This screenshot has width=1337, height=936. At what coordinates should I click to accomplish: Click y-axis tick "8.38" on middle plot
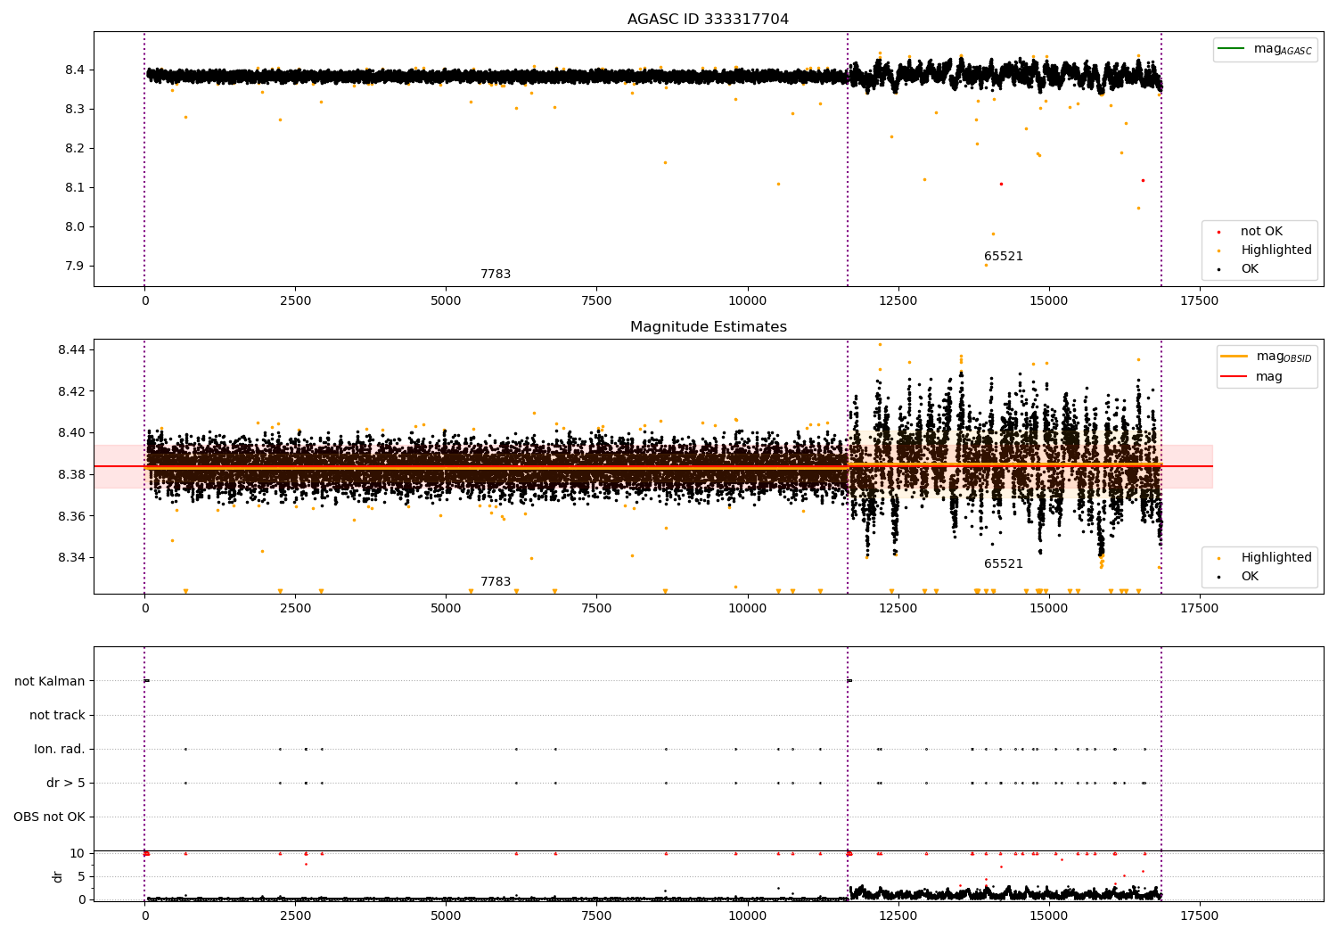click(71, 475)
